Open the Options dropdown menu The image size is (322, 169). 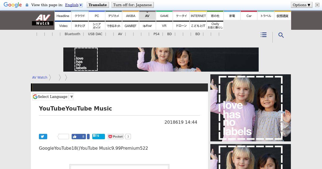(x=302, y=5)
